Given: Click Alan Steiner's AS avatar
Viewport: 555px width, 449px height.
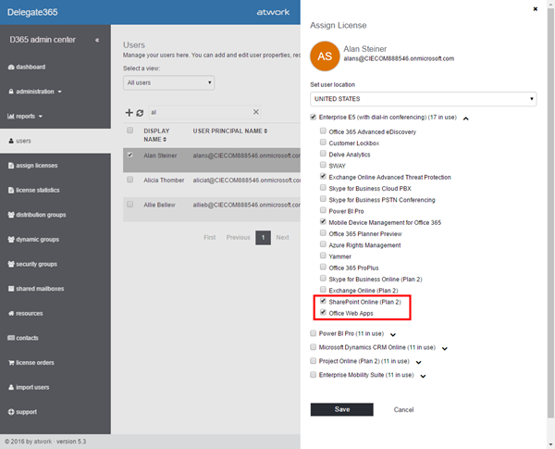Looking at the screenshot, I should tap(325, 56).
